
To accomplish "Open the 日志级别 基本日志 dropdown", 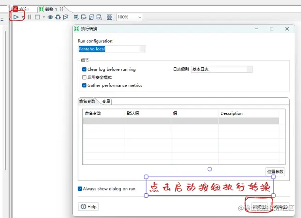I will (x=222, y=69).
